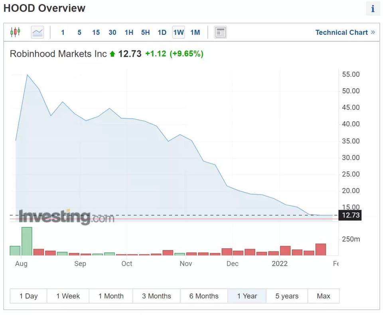Viewport: 383px width, 315px height.
Task: Set chart interval to 30 minutes
Action: [113, 32]
